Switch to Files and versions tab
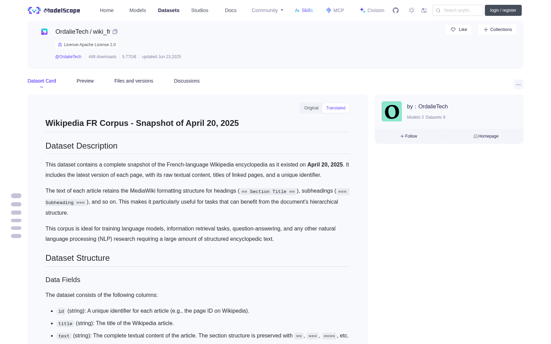Viewport: 551px width, 344px height. click(134, 81)
